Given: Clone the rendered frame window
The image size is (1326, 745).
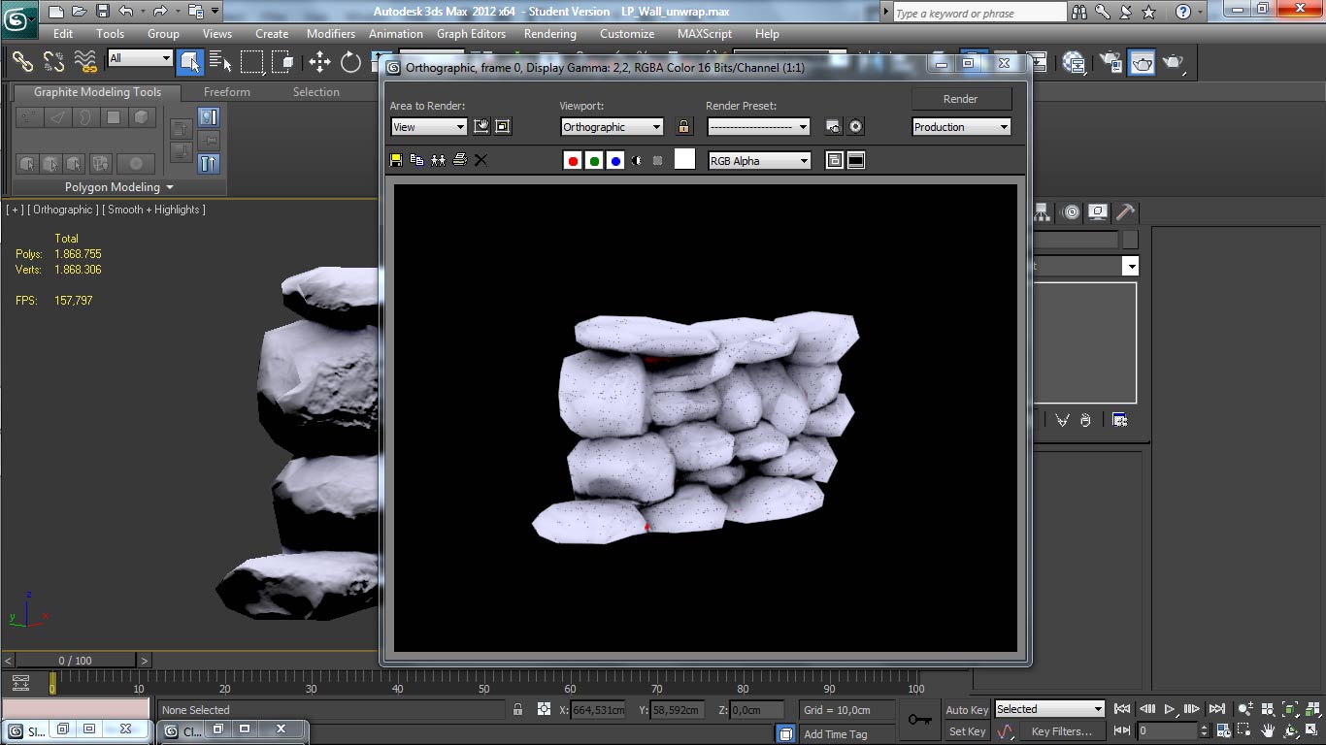Looking at the screenshot, I should pos(438,160).
